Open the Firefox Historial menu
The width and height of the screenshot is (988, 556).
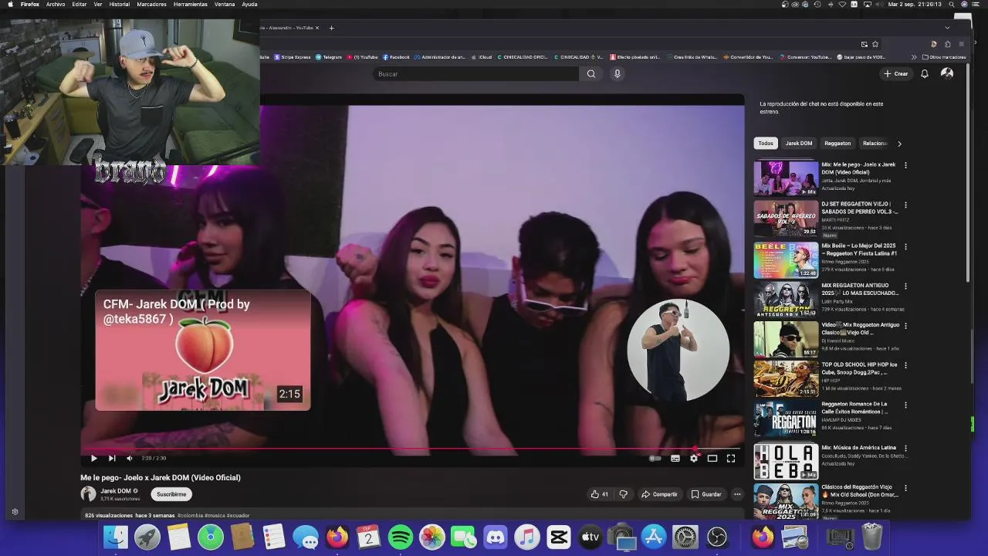(120, 4)
